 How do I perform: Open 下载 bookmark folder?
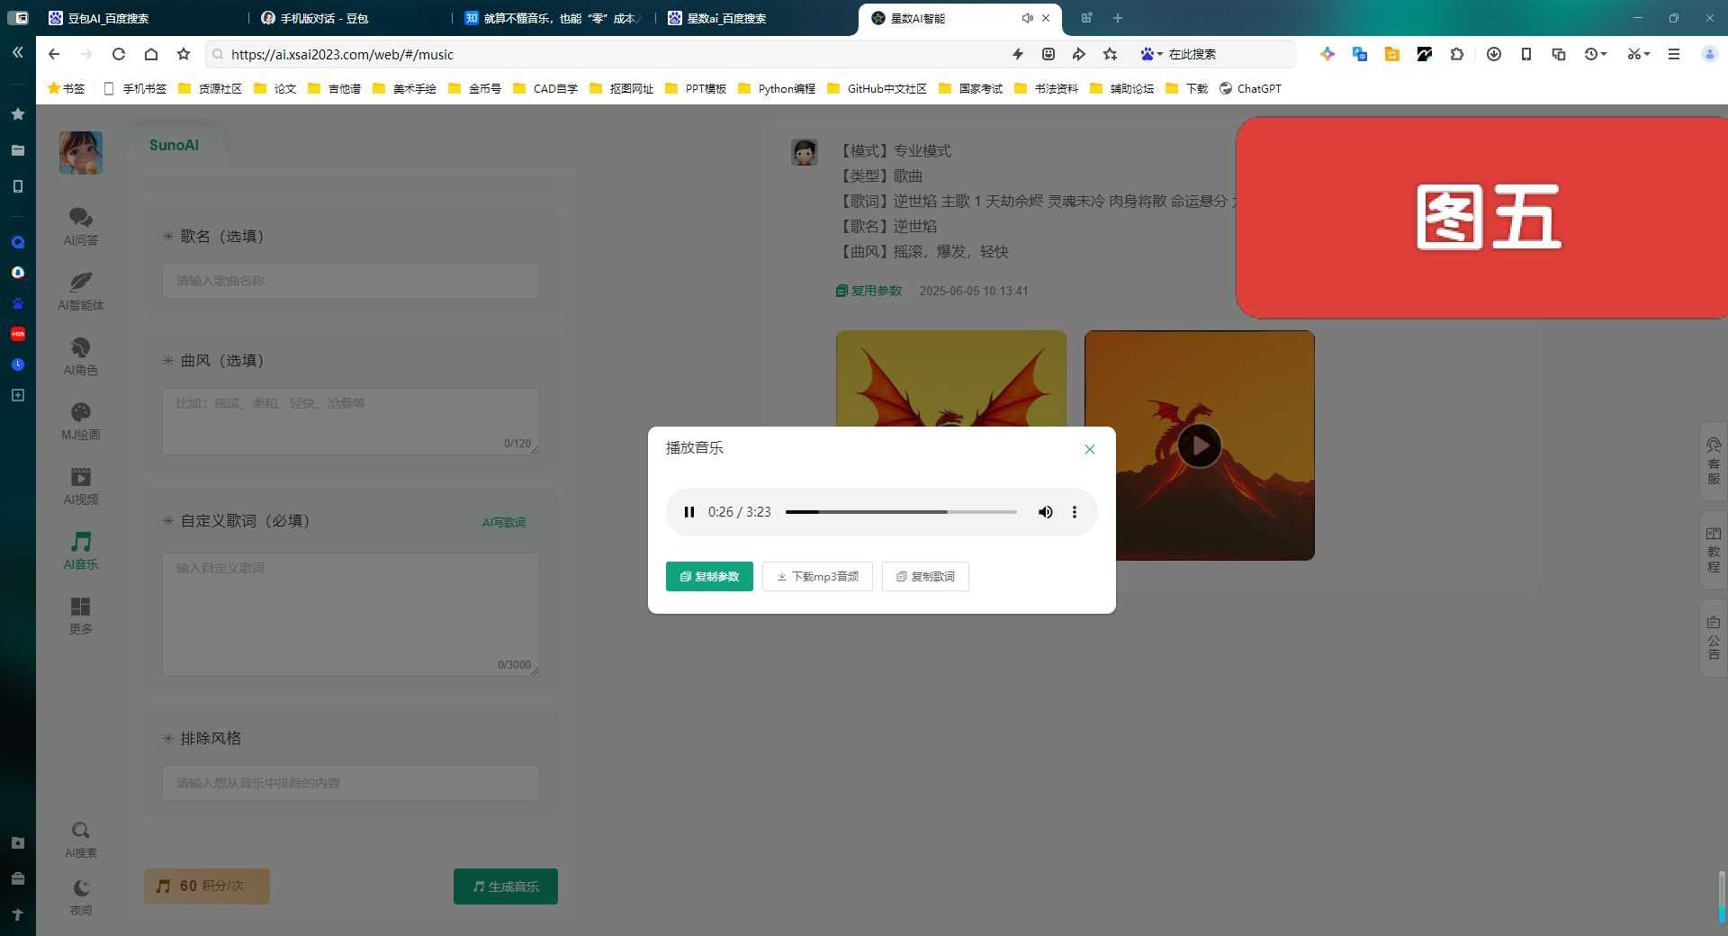click(x=1187, y=88)
